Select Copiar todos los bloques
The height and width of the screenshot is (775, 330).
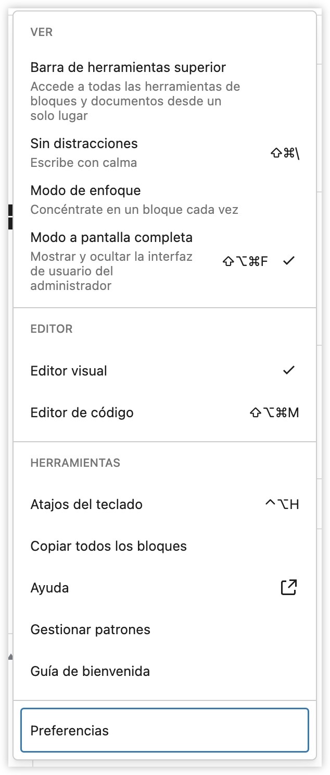(108, 546)
